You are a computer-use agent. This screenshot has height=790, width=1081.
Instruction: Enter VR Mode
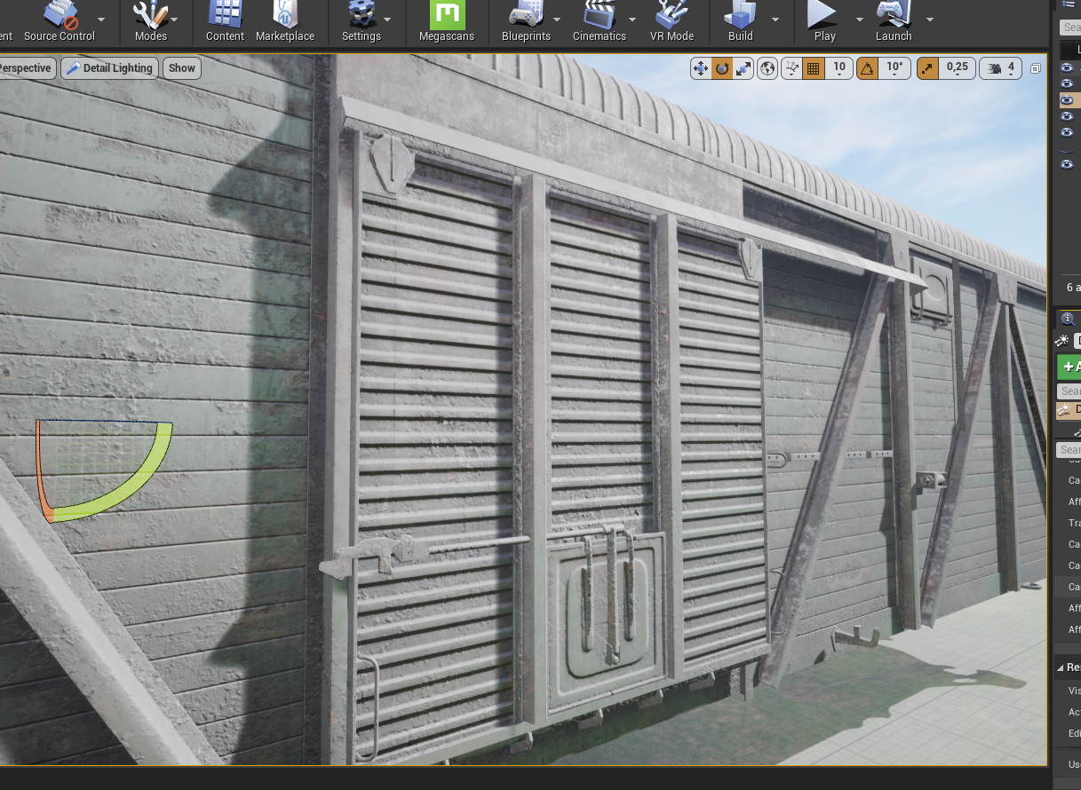pos(672,21)
